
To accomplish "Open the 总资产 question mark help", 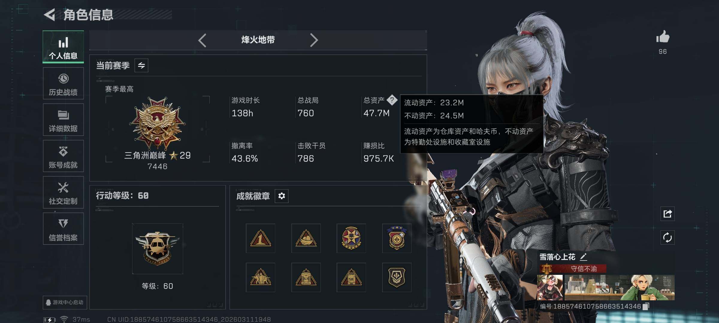I will click(x=392, y=100).
